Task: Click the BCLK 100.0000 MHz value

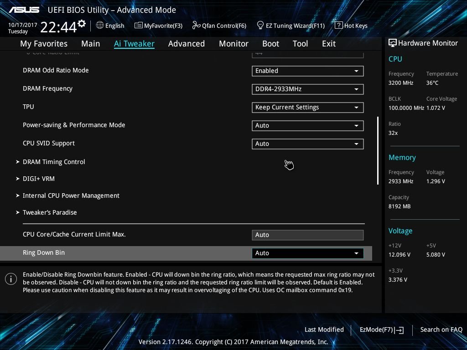Action: tap(406, 108)
